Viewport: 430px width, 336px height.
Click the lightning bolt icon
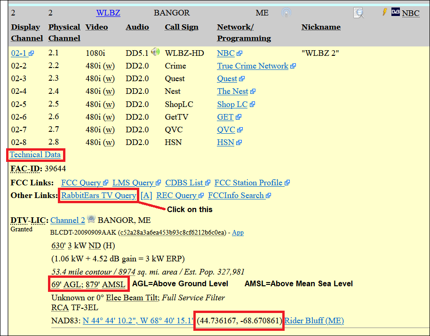tap(385, 12)
